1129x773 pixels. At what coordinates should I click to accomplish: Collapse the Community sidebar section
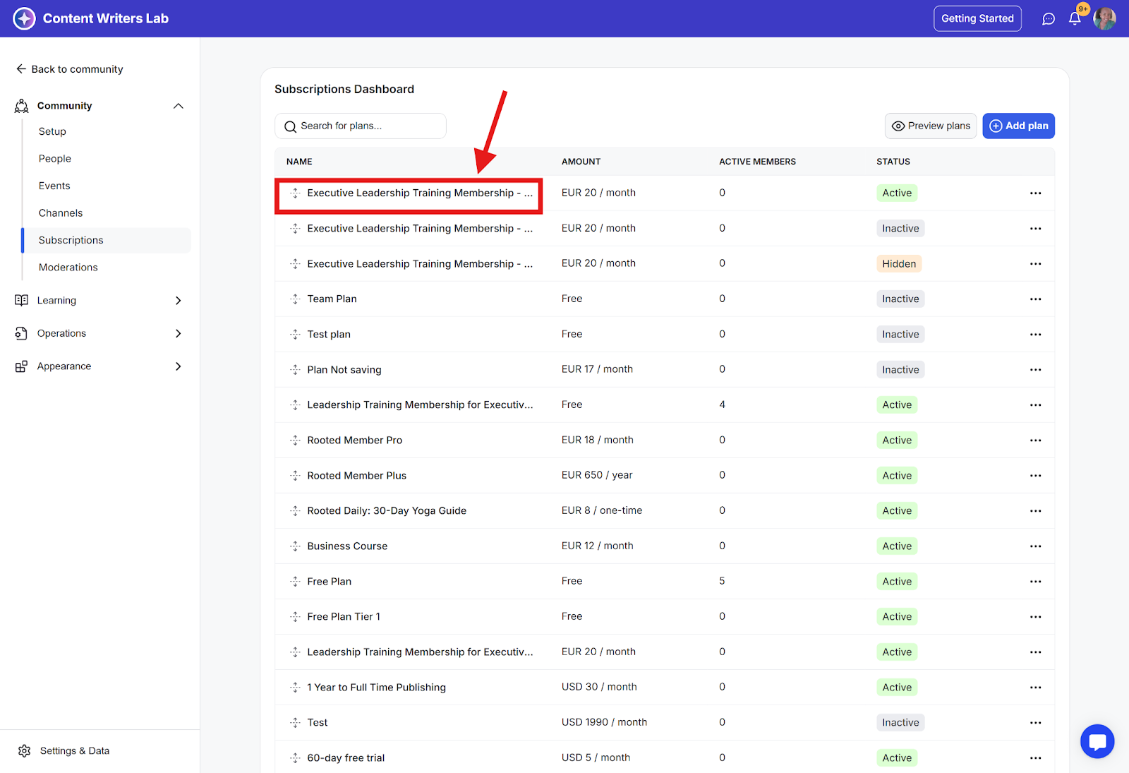179,106
